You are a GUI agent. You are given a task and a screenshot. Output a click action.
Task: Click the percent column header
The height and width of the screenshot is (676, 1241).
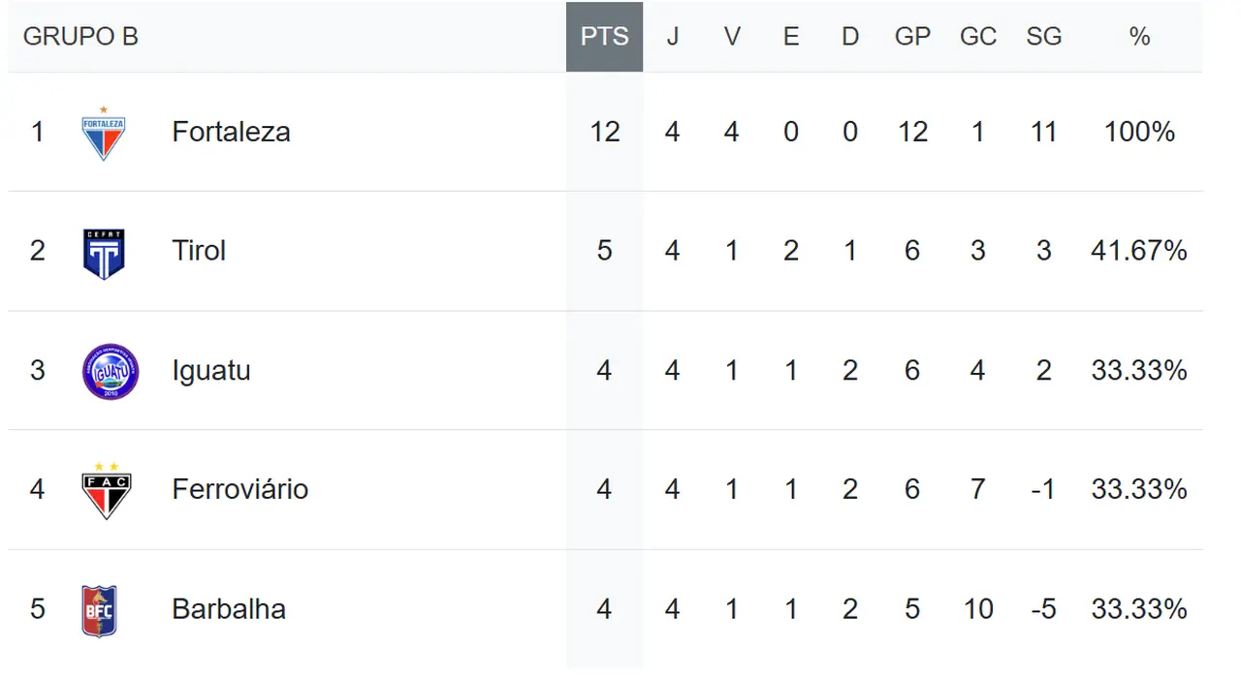pos(1139,37)
